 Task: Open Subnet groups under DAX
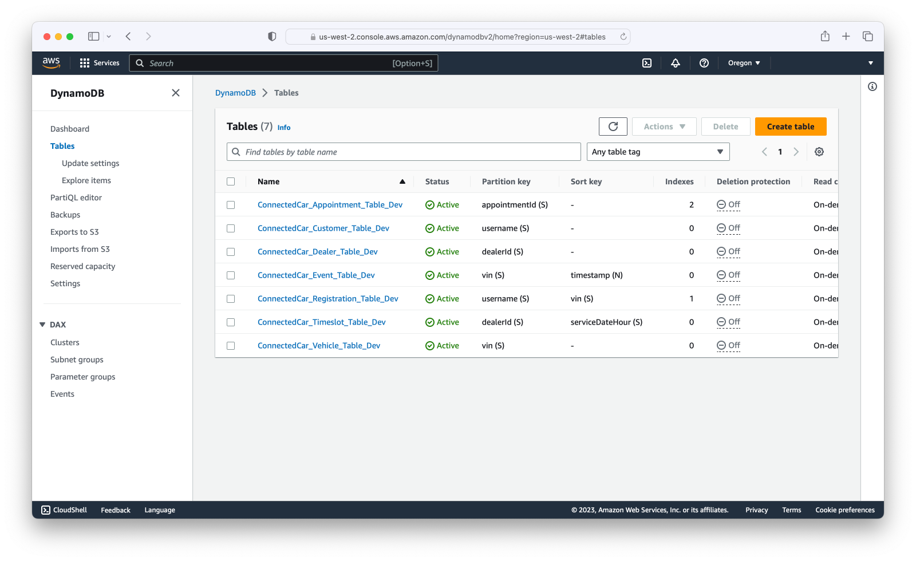[77, 359]
